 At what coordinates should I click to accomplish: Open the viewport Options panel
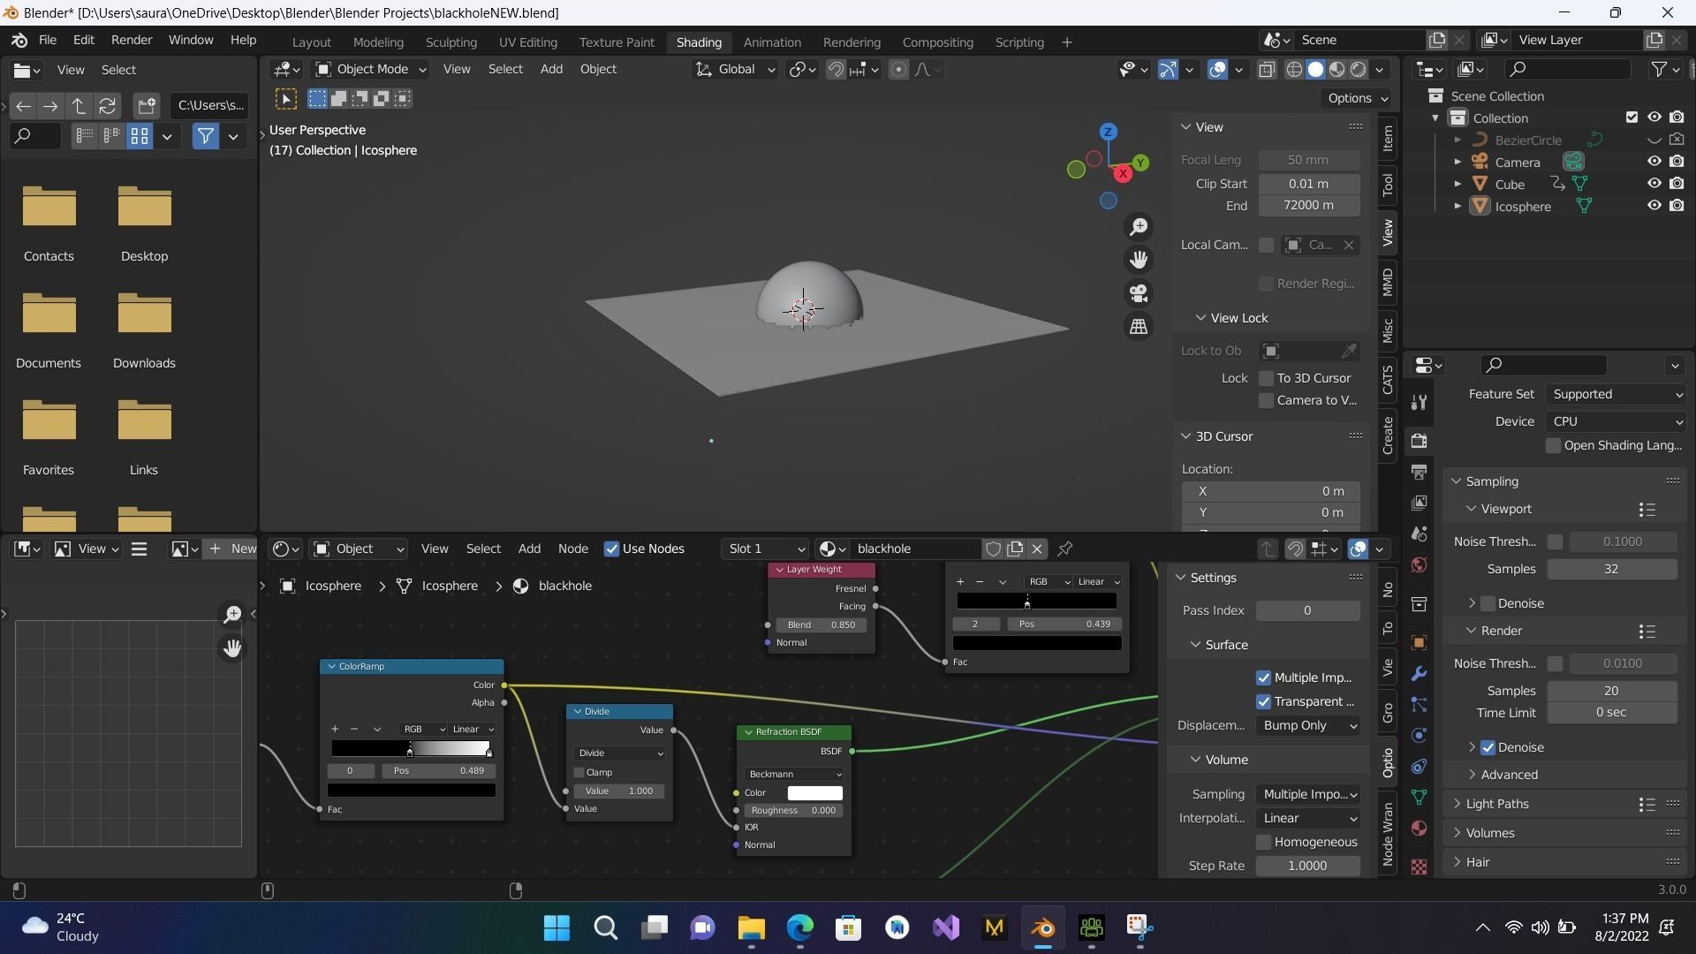[1357, 98]
